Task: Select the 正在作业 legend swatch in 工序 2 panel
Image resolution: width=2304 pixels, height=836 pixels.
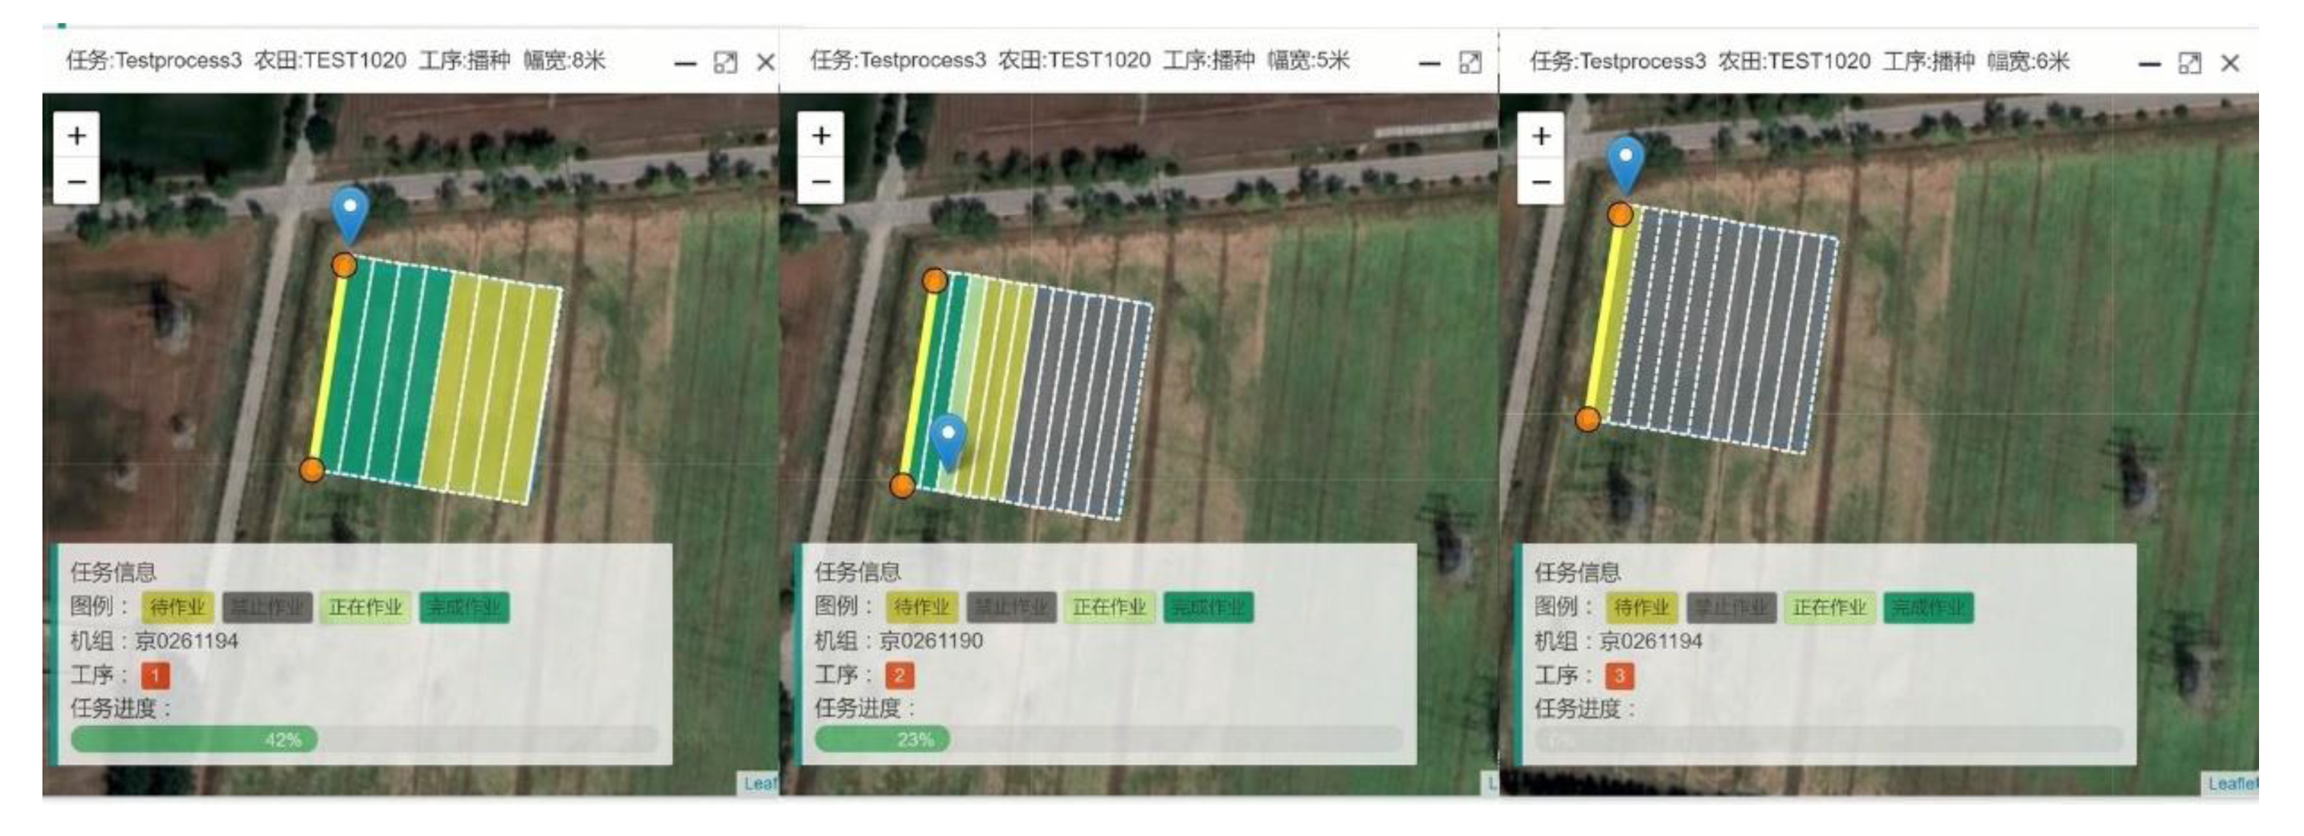Action: pos(1110,607)
